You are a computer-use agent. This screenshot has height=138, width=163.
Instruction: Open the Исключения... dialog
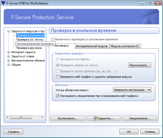coord(68,118)
